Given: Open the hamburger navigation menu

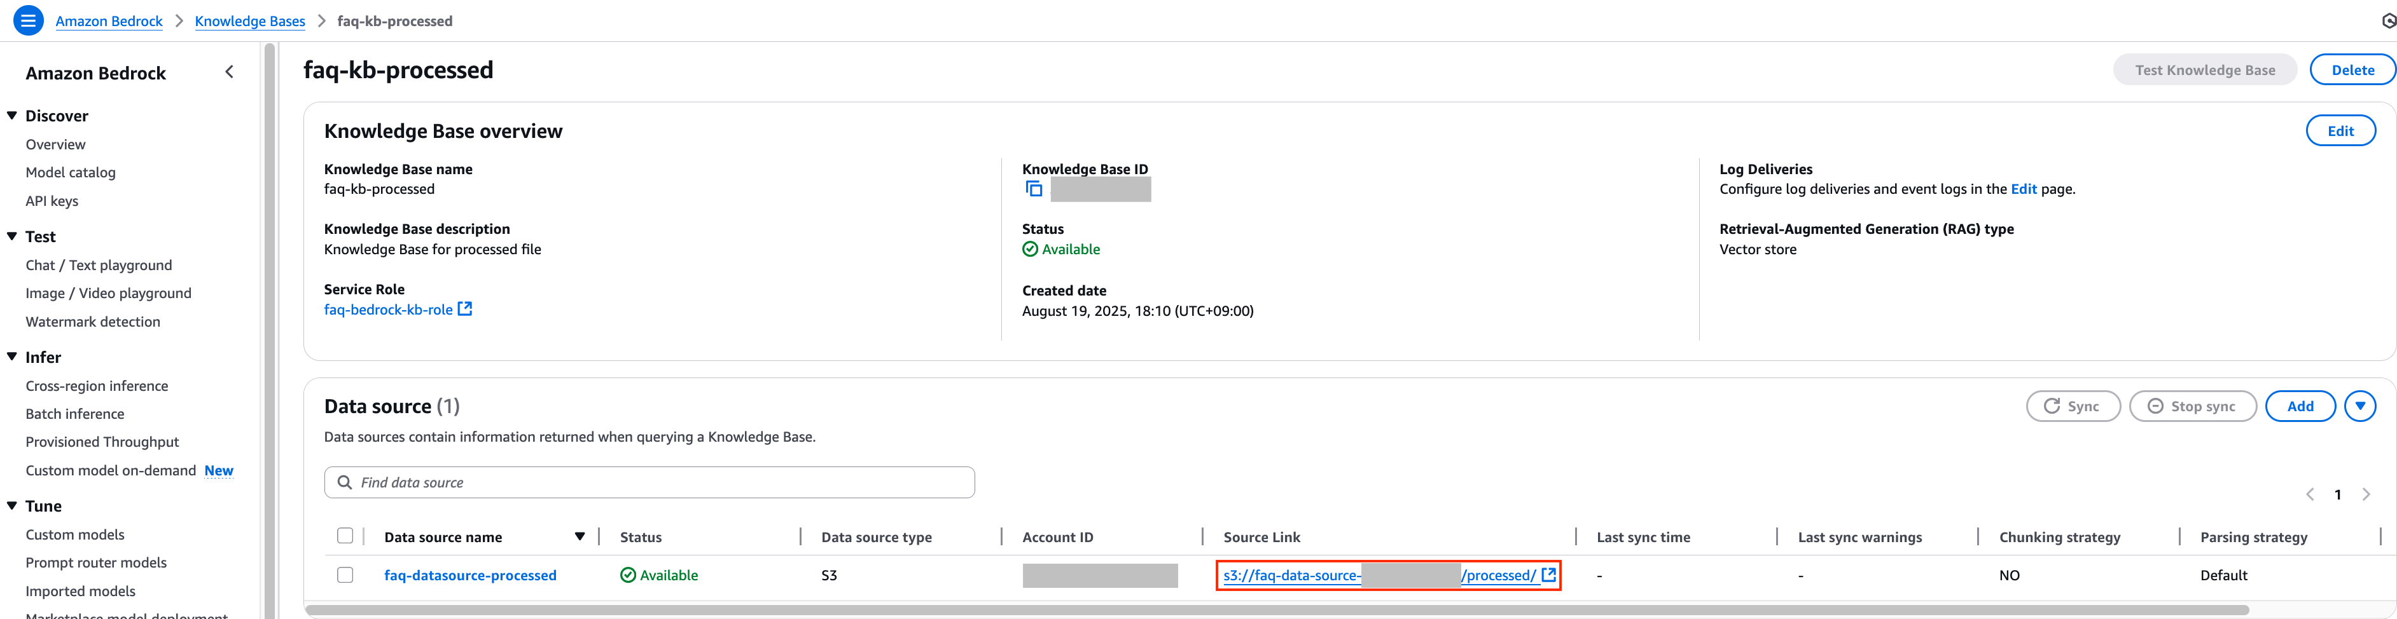Looking at the screenshot, I should coord(29,20).
